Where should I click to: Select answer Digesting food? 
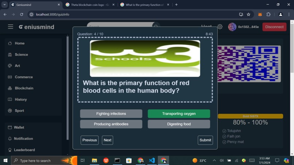point(179,124)
